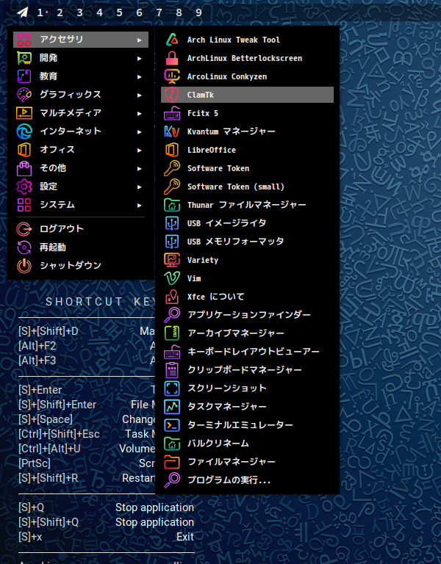This screenshot has width=441, height=564.
Task: Click the バルクリネーム folder icon
Action: coord(172,444)
